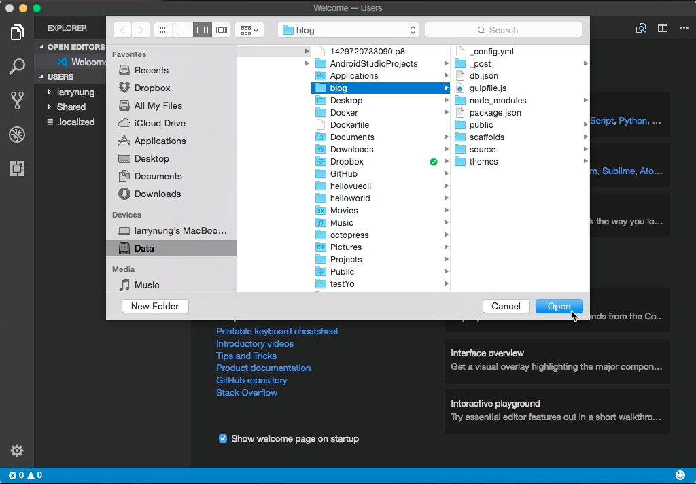The image size is (696, 484).
Task: Open the Manage gear icon
Action: click(x=17, y=451)
